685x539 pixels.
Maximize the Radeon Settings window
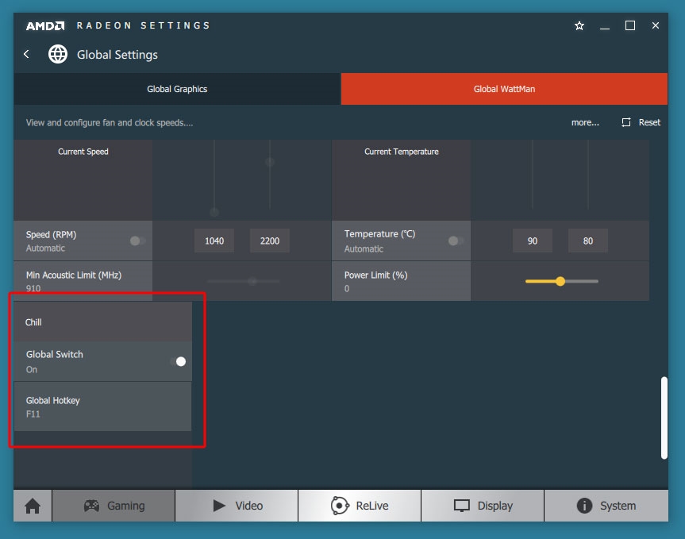[x=630, y=25]
